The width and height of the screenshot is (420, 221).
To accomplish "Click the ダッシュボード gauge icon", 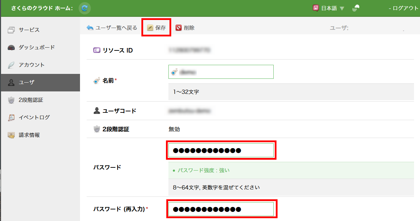I will 11,48.
